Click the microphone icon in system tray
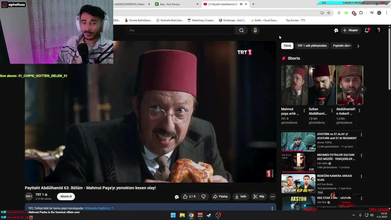Image resolution: width=391 pixels, height=220 pixels. tap(360, 215)
